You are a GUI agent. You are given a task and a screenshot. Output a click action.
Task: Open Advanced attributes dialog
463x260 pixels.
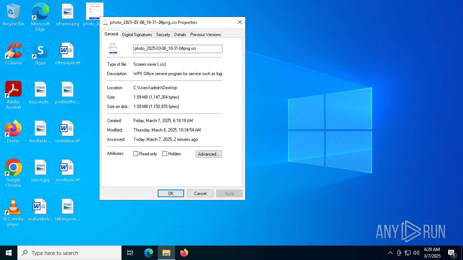click(209, 154)
